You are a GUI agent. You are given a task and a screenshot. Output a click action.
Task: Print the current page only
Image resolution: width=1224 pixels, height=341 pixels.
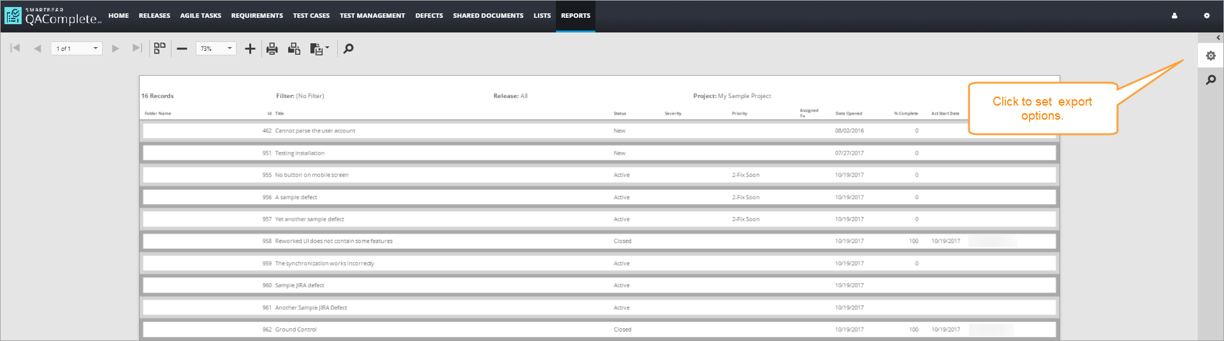294,48
